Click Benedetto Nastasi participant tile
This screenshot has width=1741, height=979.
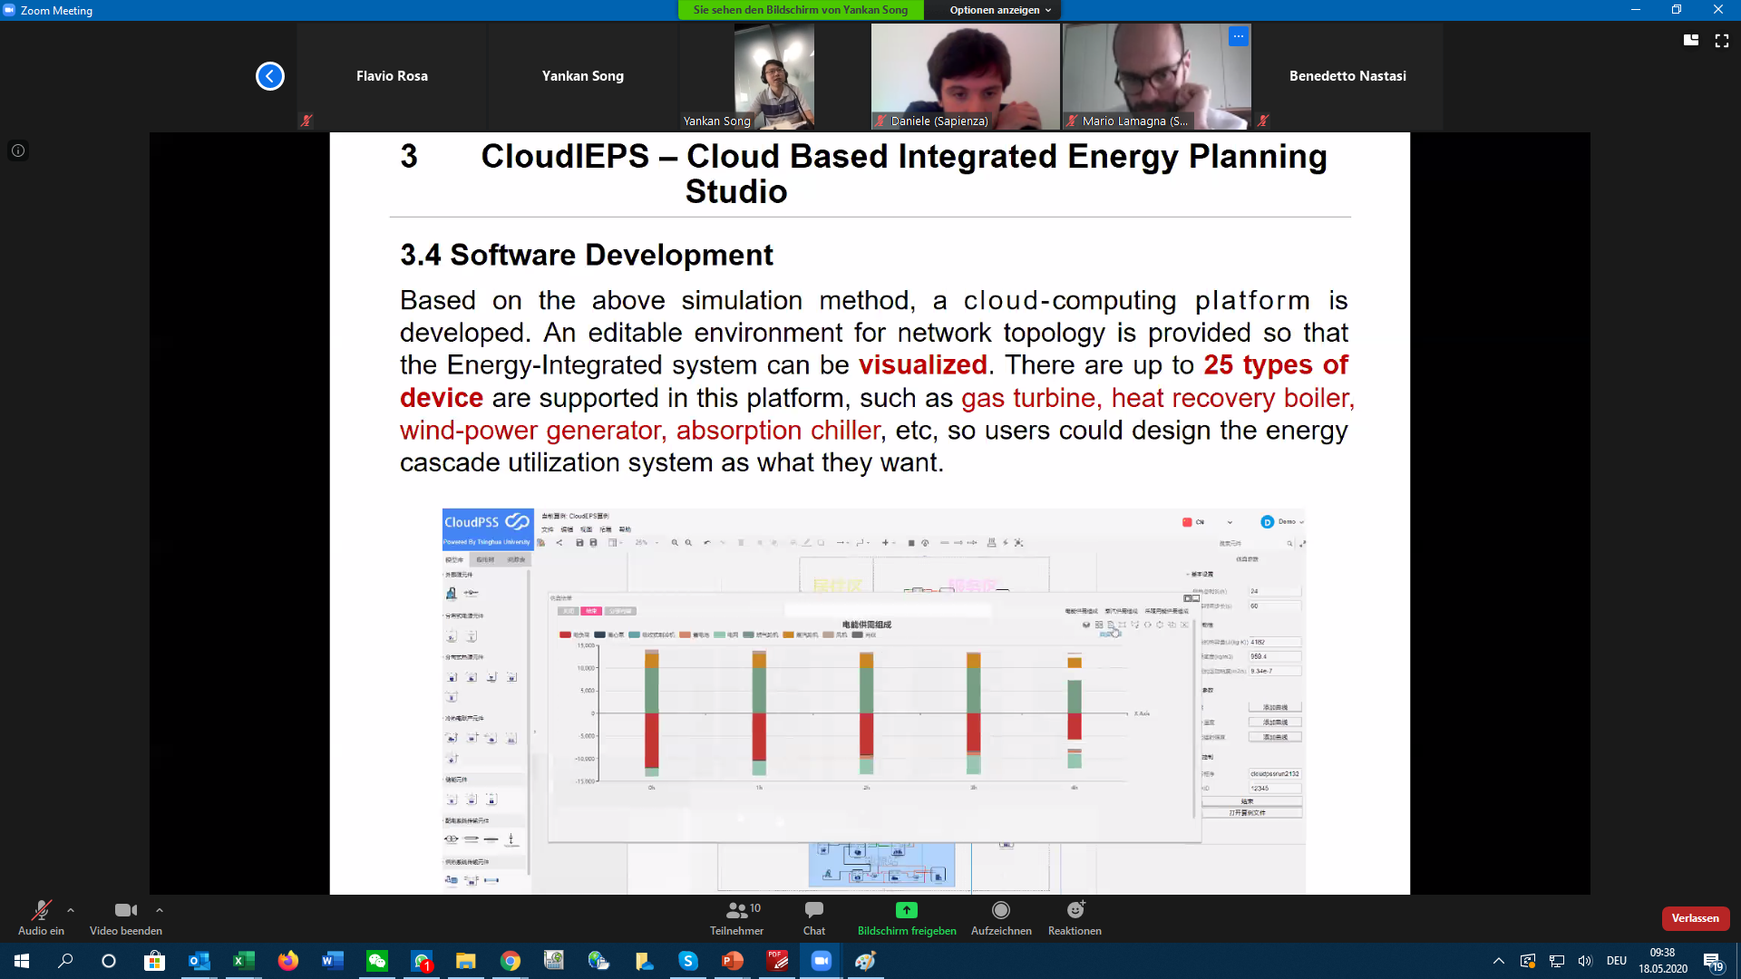(x=1347, y=76)
